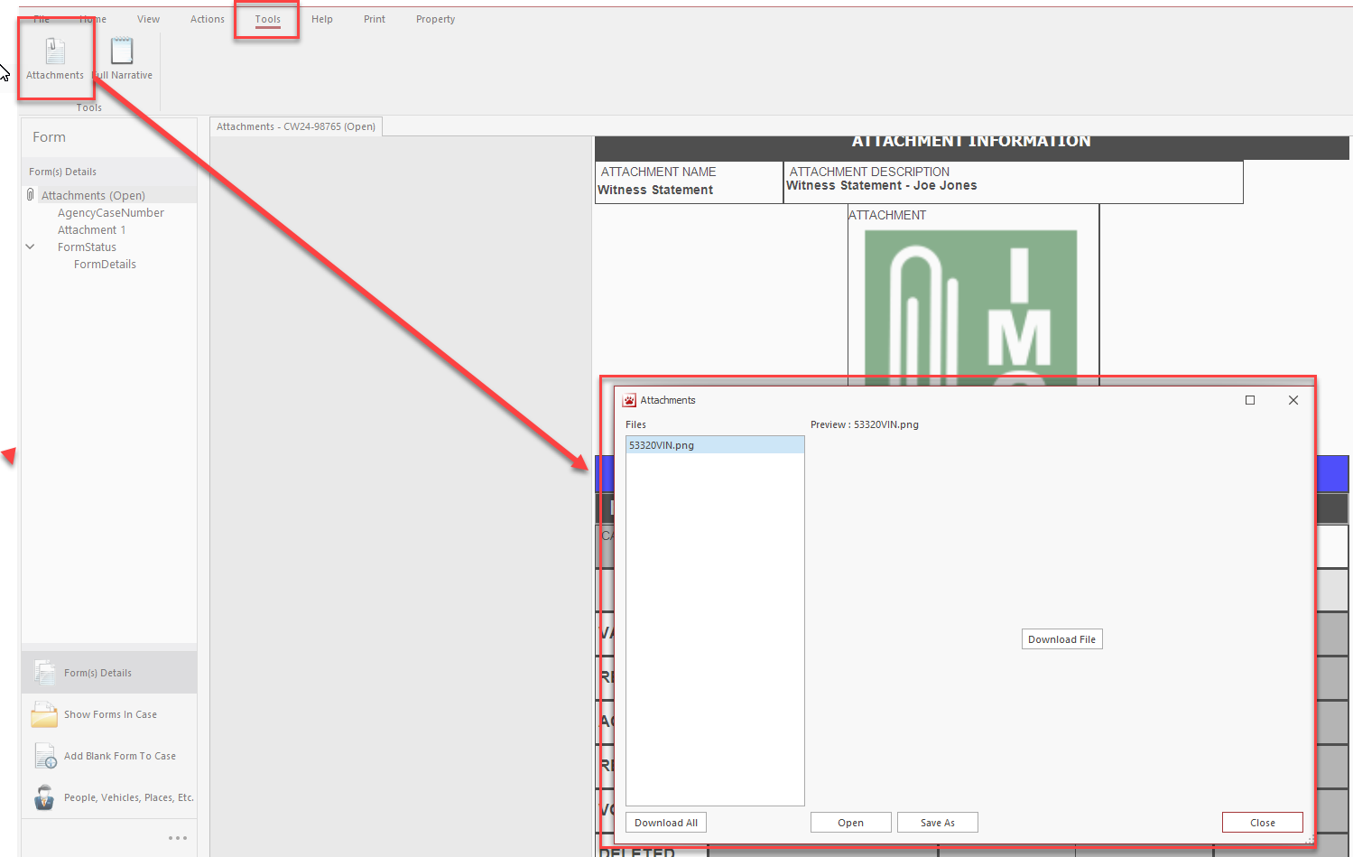
Task: Select AgencyCaseNumber in the form tree
Action: pos(111,213)
